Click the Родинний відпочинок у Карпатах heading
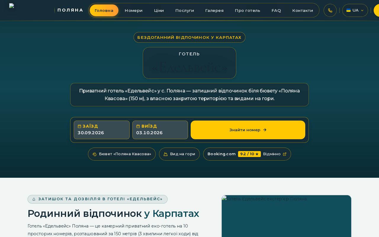Screen dimensions: 379x237 coord(113,213)
